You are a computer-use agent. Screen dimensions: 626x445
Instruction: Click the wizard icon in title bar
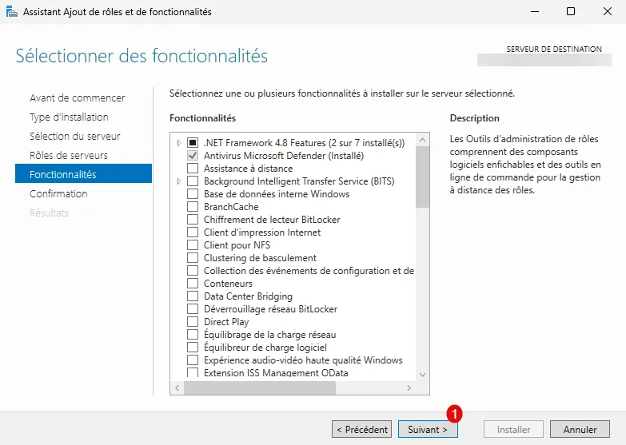pos(11,12)
